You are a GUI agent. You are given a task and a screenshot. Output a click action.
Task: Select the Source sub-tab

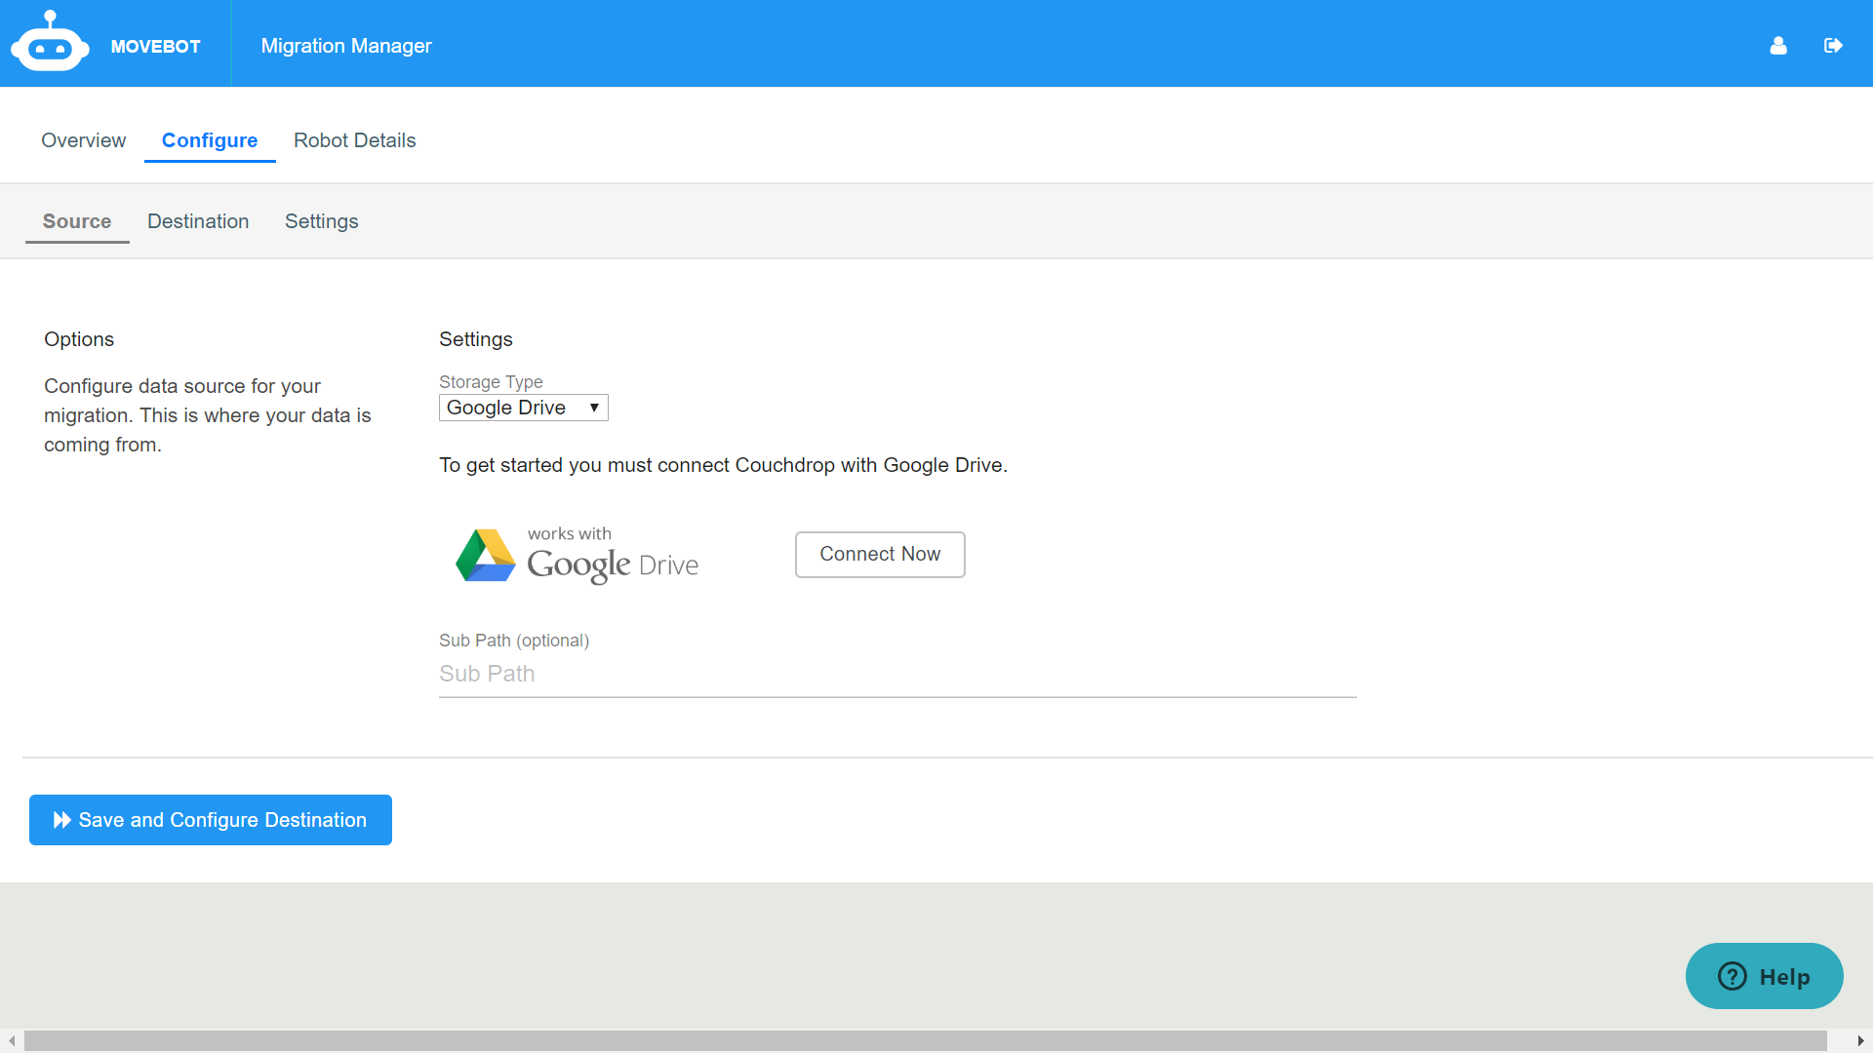tap(77, 221)
